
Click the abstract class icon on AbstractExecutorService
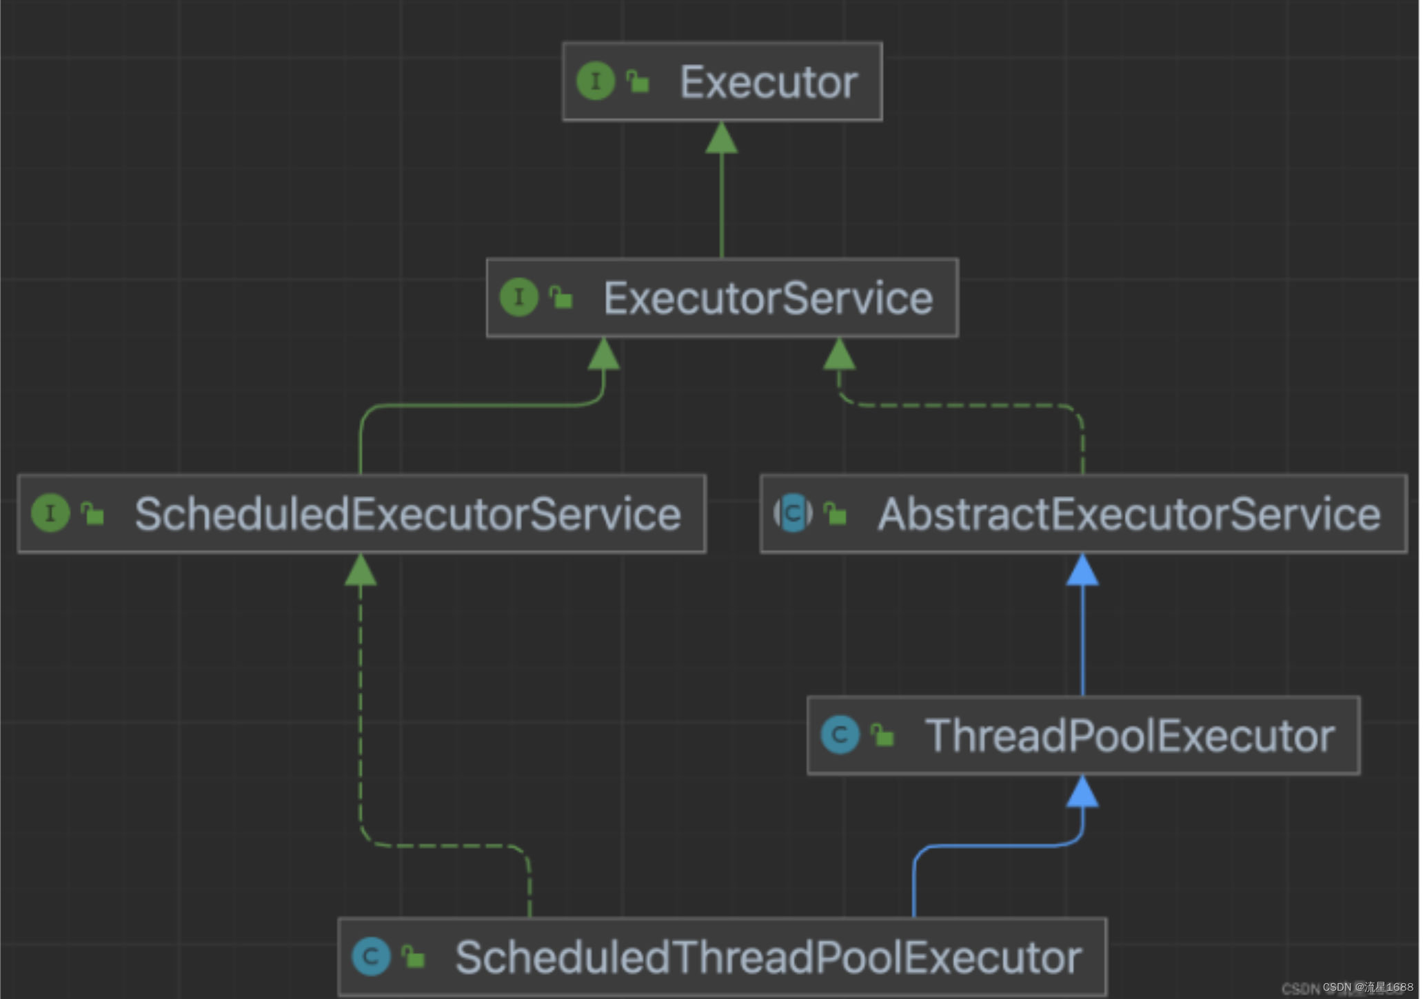(x=794, y=513)
